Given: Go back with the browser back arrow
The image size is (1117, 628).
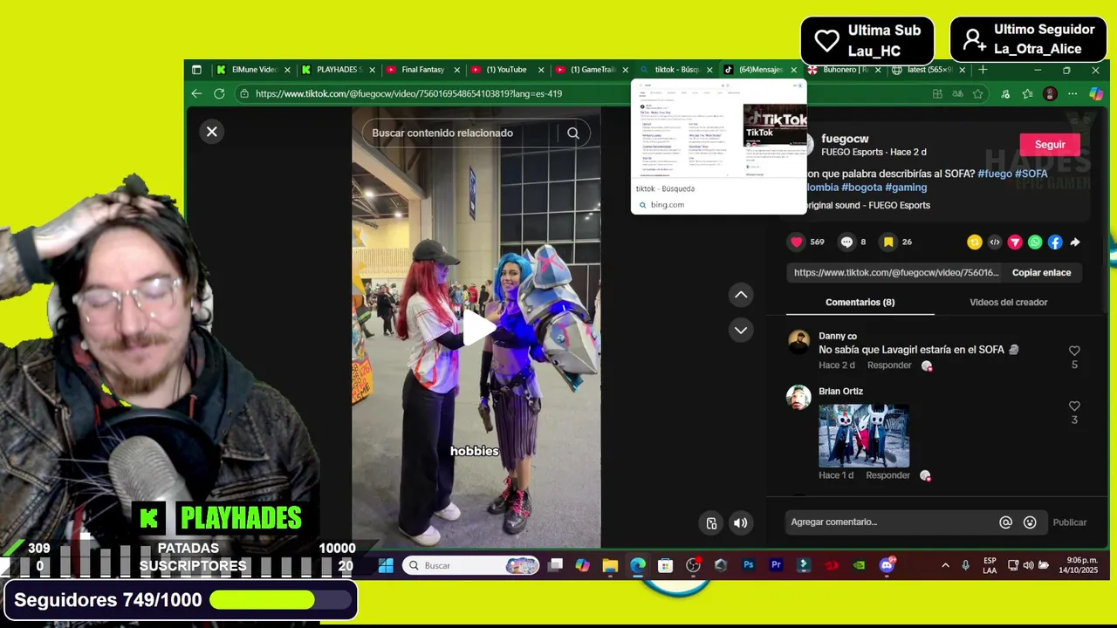Looking at the screenshot, I should 196,93.
